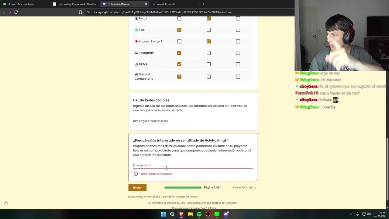Switch to the guns.lol Cuenta tab
The height and width of the screenshot is (219, 389).
(166, 4)
